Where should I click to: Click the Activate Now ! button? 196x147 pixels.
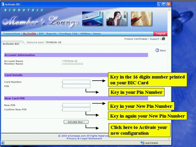tap(76, 122)
